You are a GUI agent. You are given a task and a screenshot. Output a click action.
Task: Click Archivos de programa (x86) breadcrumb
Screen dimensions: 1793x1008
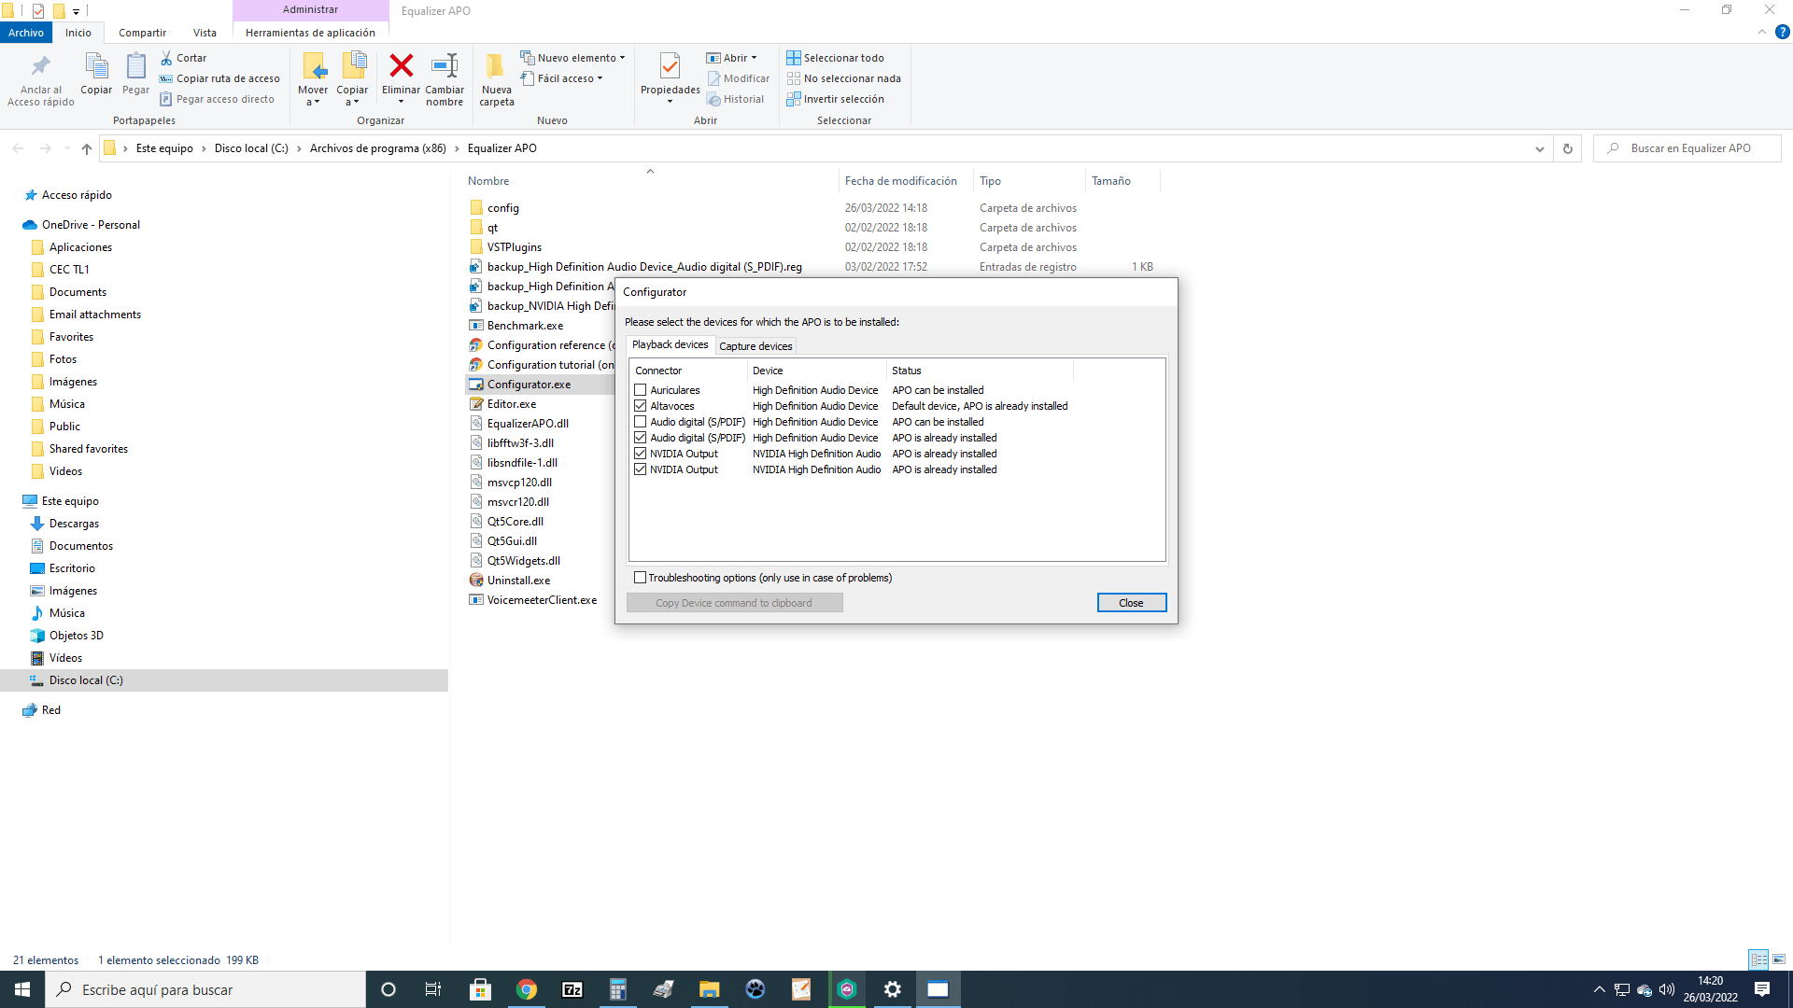(x=378, y=148)
